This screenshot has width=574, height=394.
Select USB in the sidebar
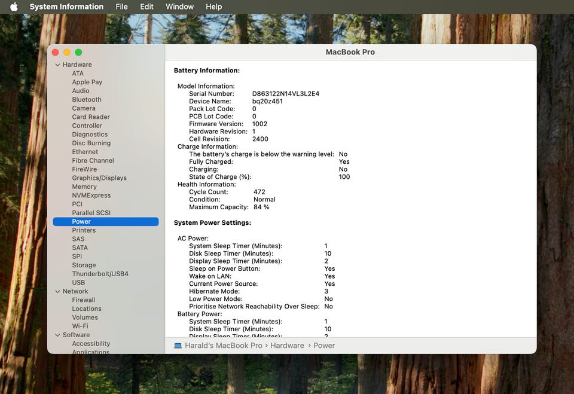(78, 283)
